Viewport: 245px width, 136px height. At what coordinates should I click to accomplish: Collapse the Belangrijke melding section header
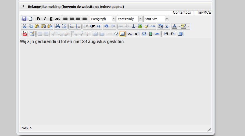coord(24,6)
